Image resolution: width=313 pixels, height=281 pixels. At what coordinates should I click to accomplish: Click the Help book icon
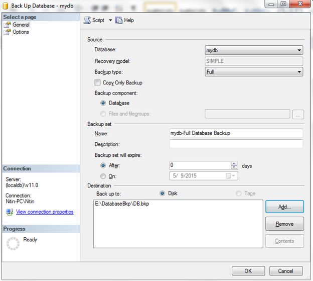[119, 20]
